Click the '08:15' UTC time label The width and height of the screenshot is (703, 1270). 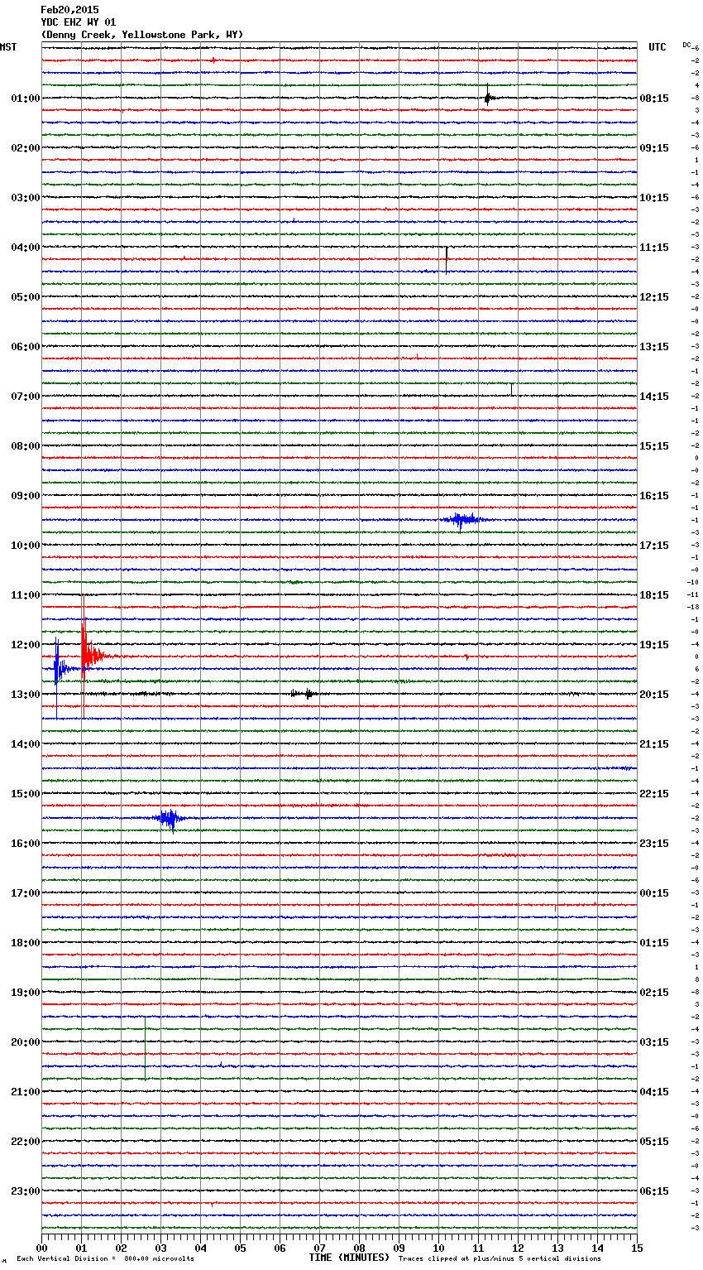[x=654, y=99]
